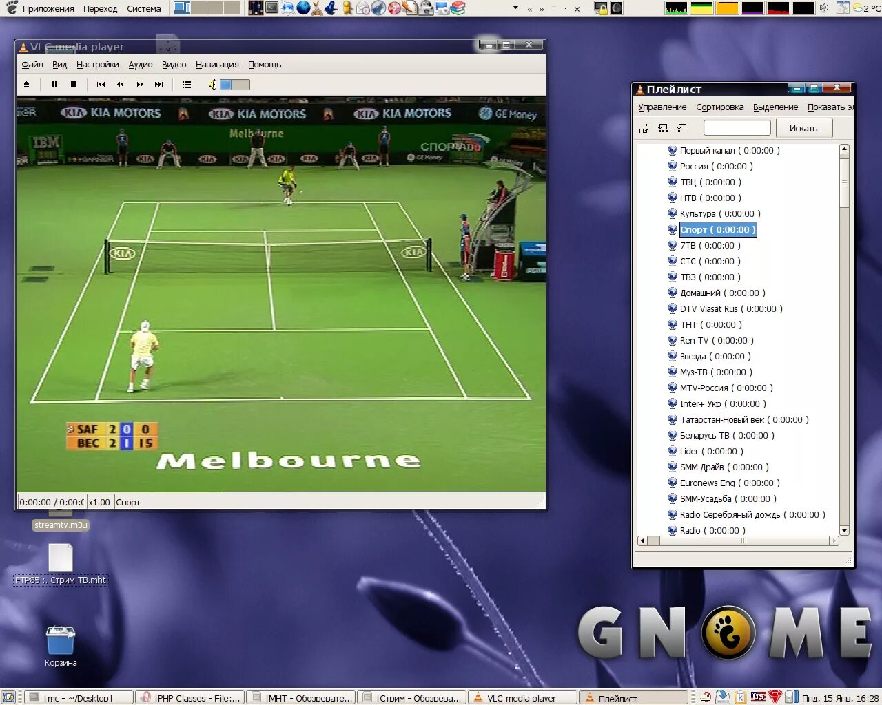Image resolution: width=882 pixels, height=705 pixels.
Task: Pause the tennis broadcast playback
Action: [x=54, y=84]
